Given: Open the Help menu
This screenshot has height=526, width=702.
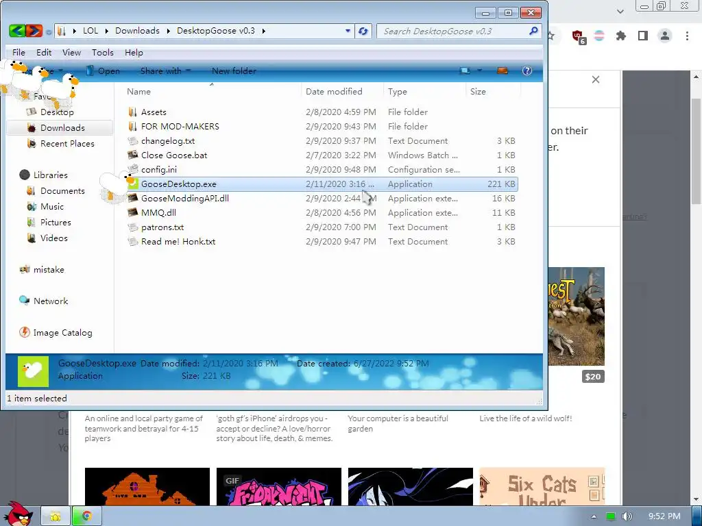Looking at the screenshot, I should point(134,52).
